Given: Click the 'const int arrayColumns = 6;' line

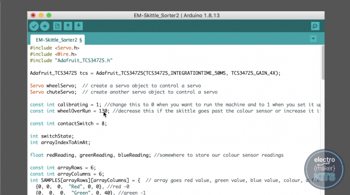Looking at the screenshot, I should point(67,174).
